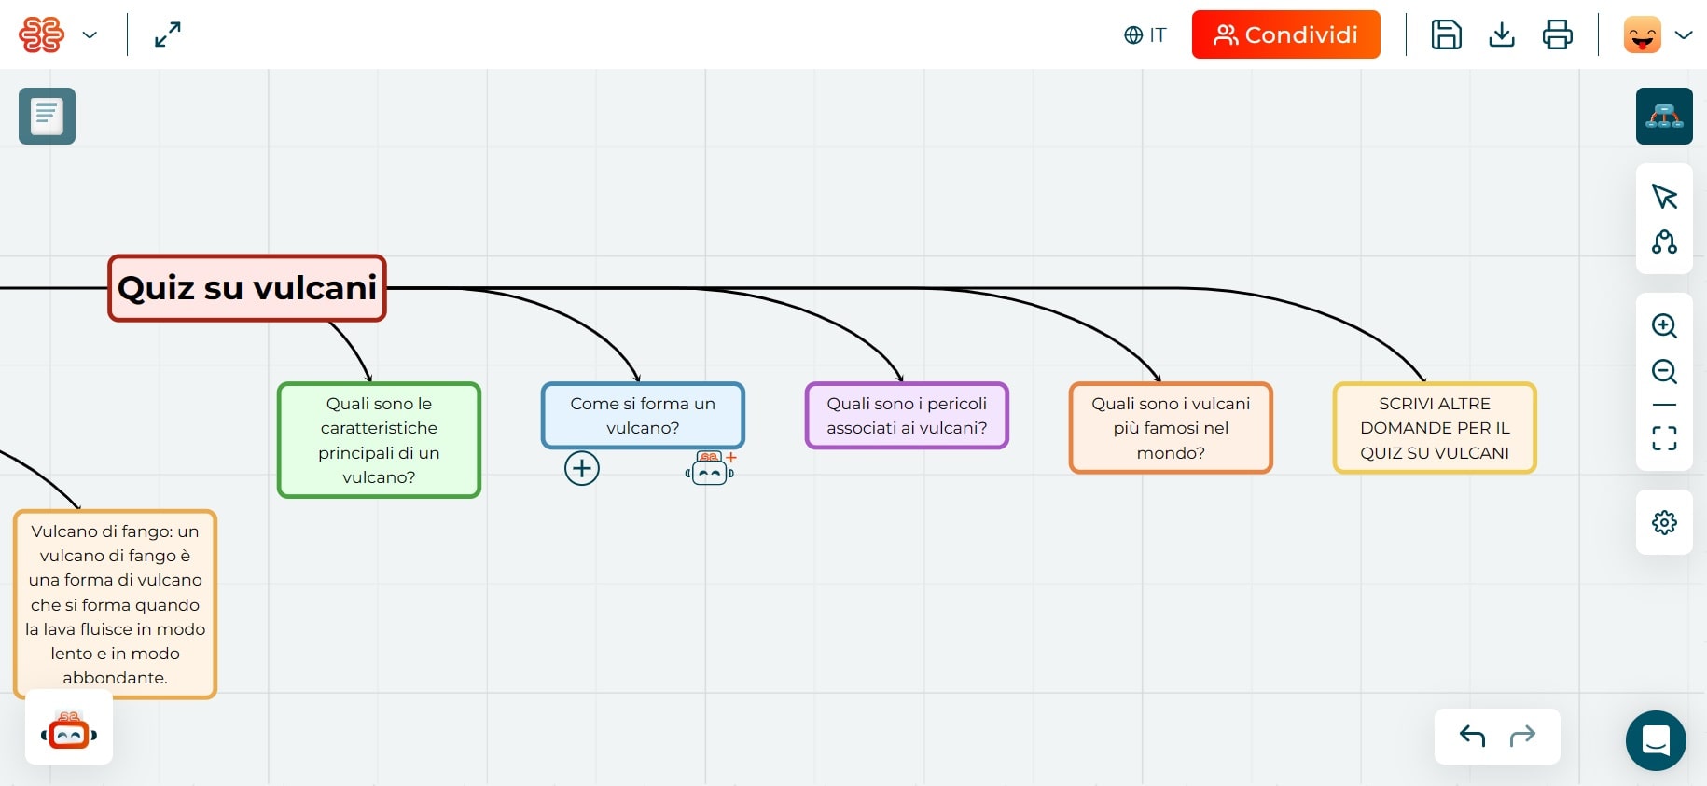Screen dimensions: 1707x786
Task: Save the mind map
Action: coord(1446,34)
